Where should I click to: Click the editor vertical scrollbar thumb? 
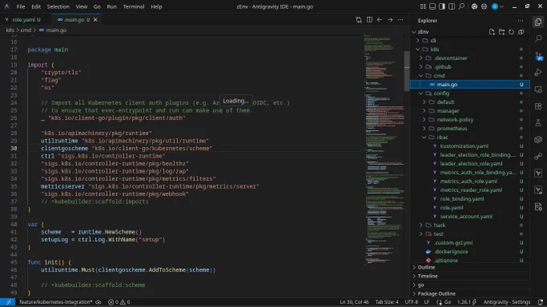coord(407,71)
